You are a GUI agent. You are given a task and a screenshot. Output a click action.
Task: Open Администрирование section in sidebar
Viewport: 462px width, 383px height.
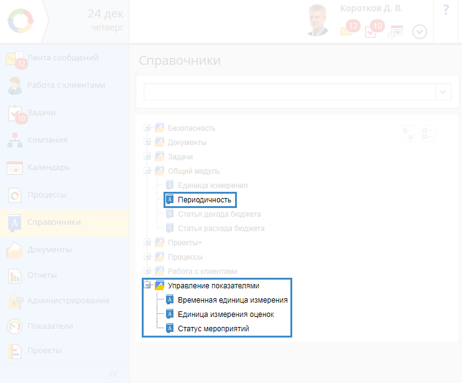(64, 301)
